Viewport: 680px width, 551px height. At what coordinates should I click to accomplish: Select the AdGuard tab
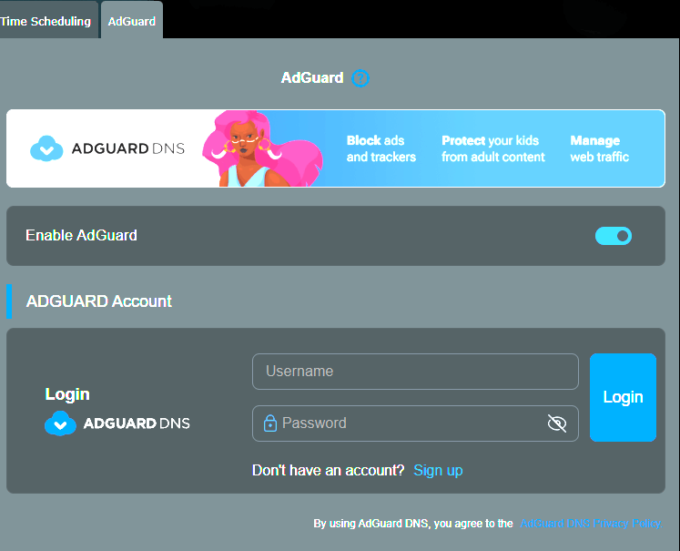(132, 21)
